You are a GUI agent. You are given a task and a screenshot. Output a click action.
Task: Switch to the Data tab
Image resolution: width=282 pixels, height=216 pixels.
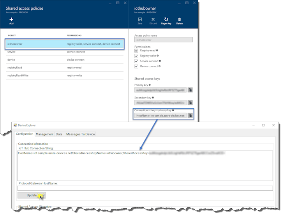pos(59,134)
